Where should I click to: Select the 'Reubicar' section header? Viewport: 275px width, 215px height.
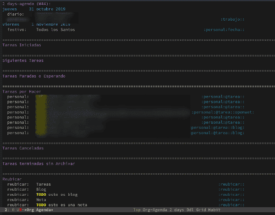click(12, 179)
